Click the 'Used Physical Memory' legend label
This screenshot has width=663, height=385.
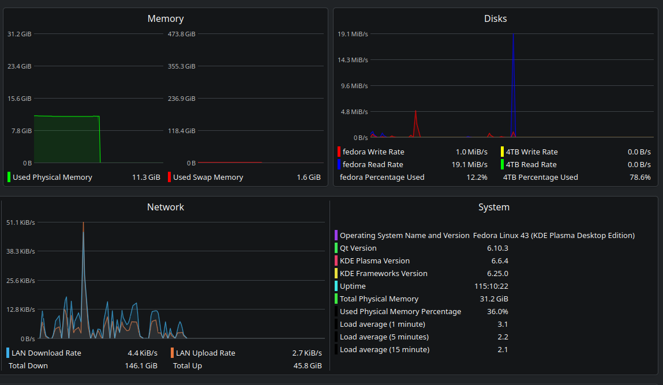(53, 178)
